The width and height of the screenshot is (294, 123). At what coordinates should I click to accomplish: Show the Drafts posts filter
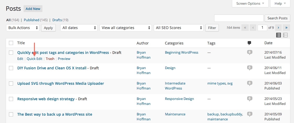click(57, 20)
